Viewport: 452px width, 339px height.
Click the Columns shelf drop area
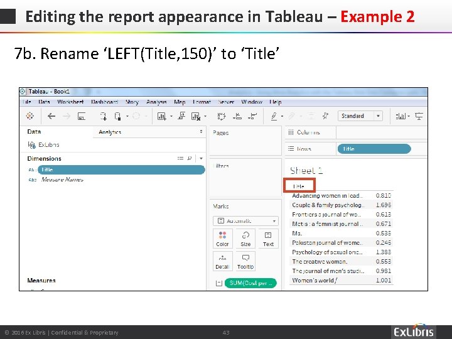382,132
